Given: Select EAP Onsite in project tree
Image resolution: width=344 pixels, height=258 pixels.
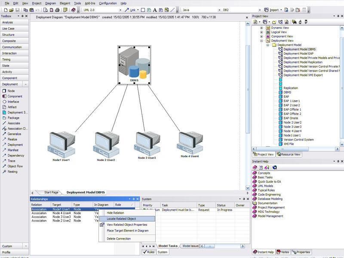Looking at the screenshot, I should tap(291, 118).
